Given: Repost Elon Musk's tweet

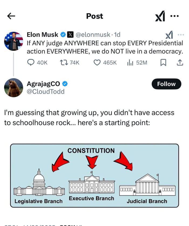Looking at the screenshot, I should point(64,63).
